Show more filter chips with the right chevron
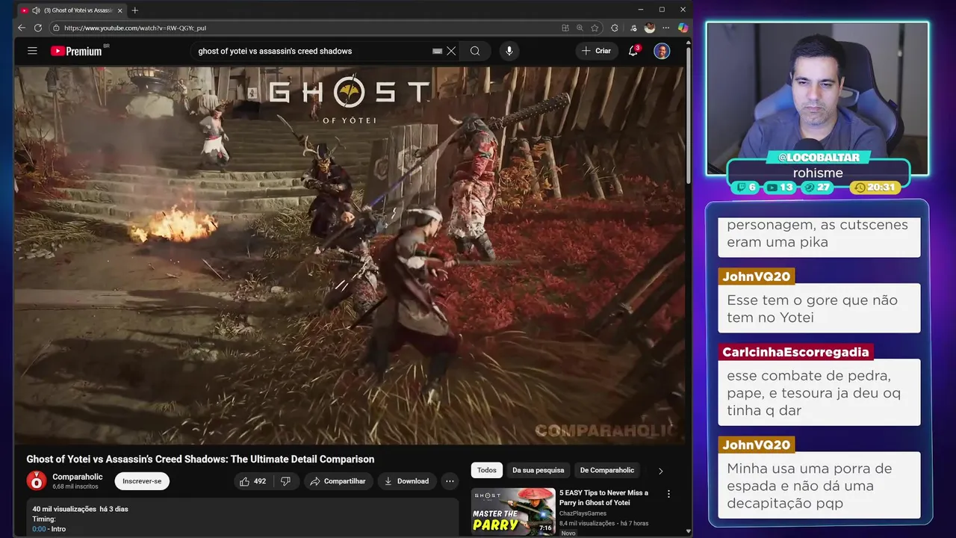The image size is (956, 538). (x=660, y=471)
